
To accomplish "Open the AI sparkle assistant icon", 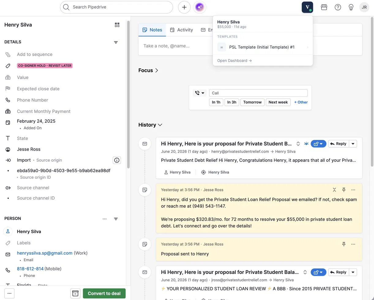I will (200, 7).
